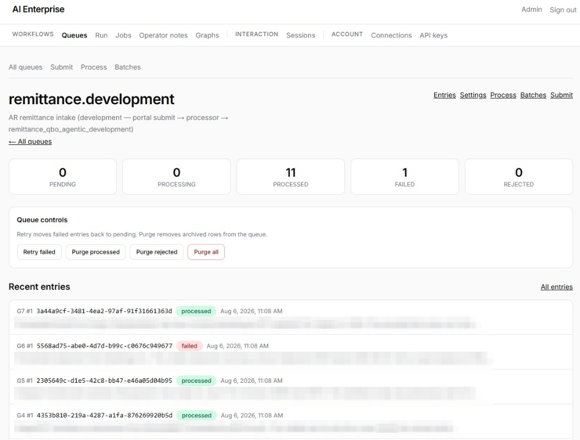The width and height of the screenshot is (580, 440).
Task: Click the 11 Processed stat card
Action: [291, 177]
